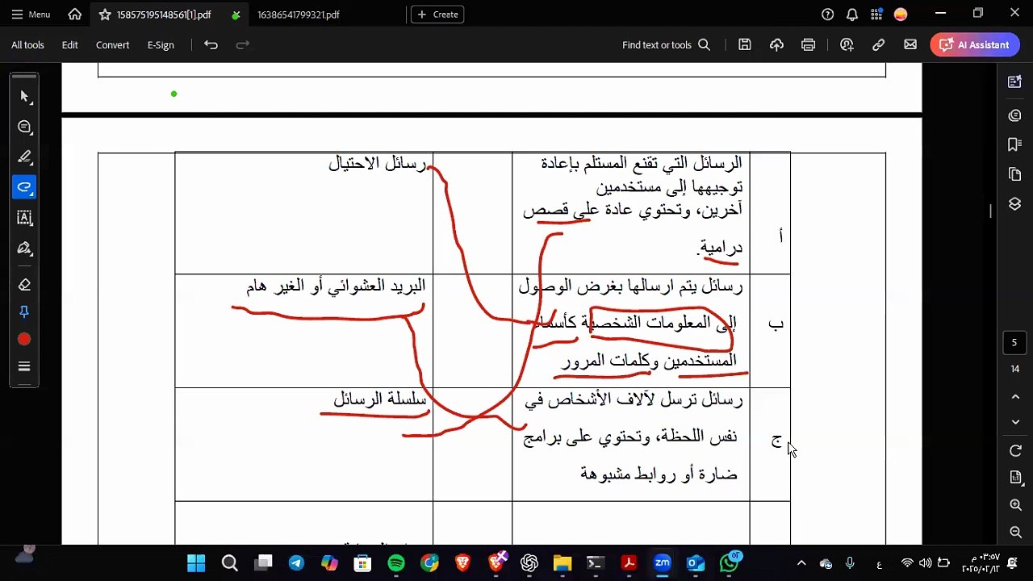Copy a share link to the file
Image resolution: width=1033 pixels, height=581 pixels.
[878, 45]
